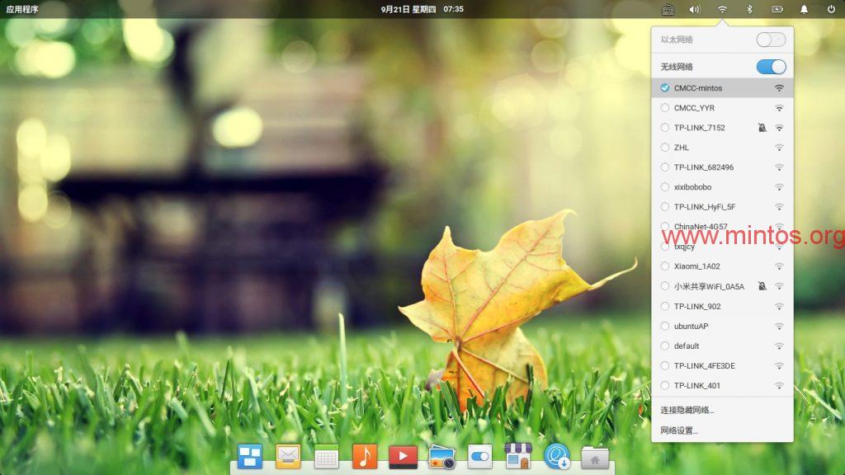This screenshot has height=475, width=845.
Task: Open AppCenter store from dock
Action: click(x=518, y=457)
